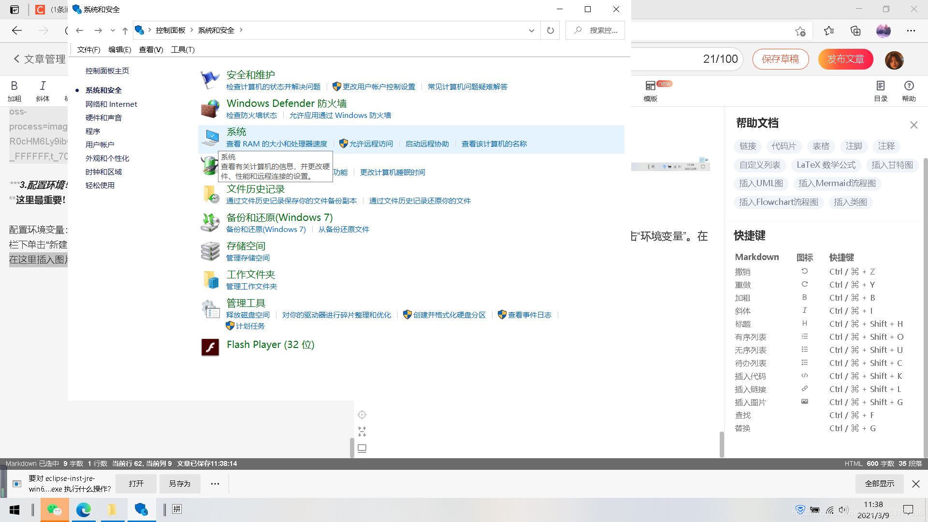
Task: Click the 发布文章 publish button
Action: [845, 59]
